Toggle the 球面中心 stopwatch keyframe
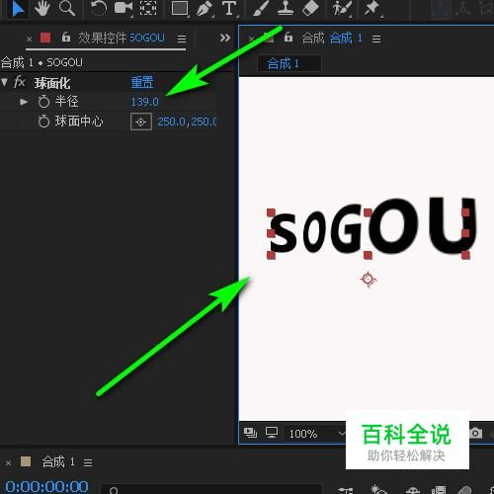Screen dimensions: 494x494 [43, 122]
